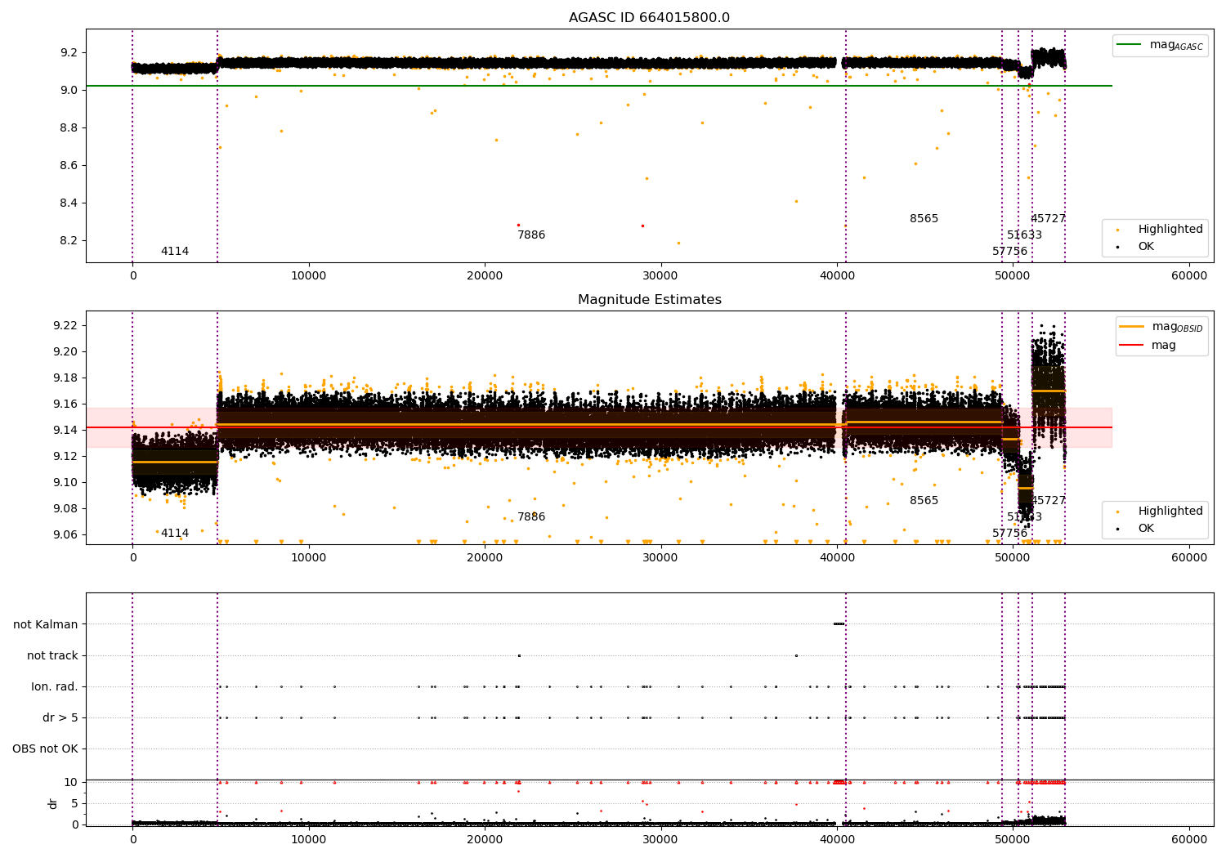Click the "OBS not OK" axis label

(45, 749)
